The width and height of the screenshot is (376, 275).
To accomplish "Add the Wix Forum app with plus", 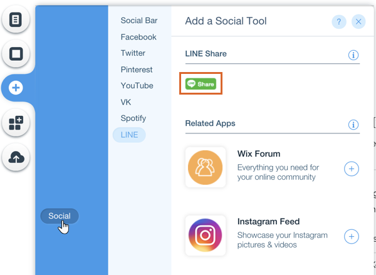I will (x=352, y=169).
